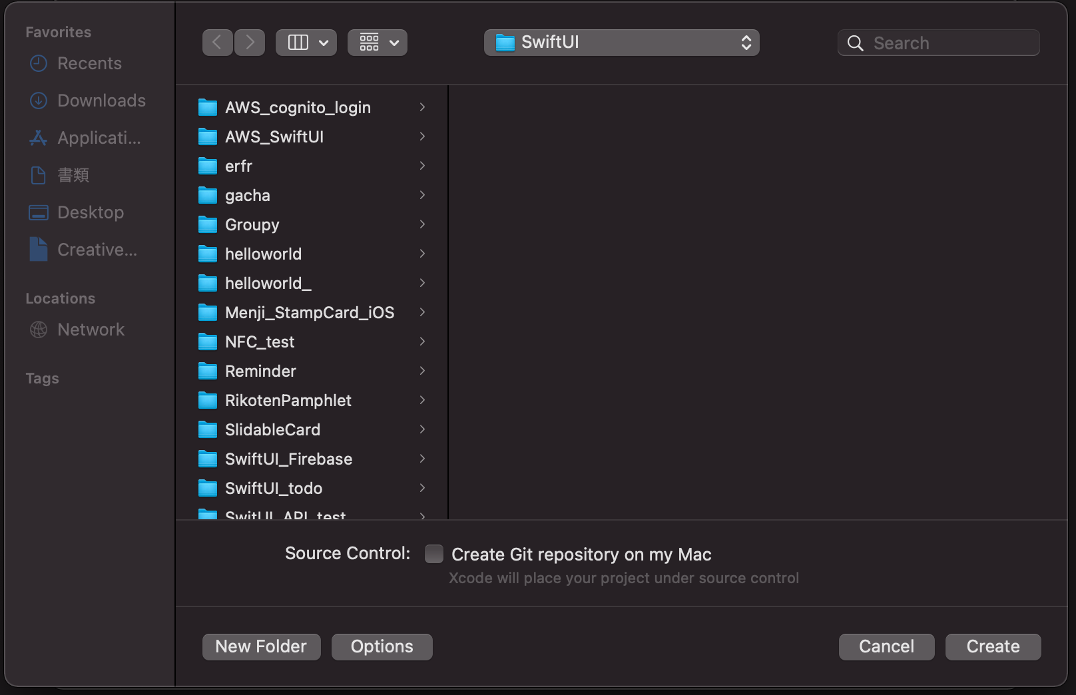Image resolution: width=1076 pixels, height=695 pixels.
Task: Expand the gacha folder chevron
Action: pos(422,195)
